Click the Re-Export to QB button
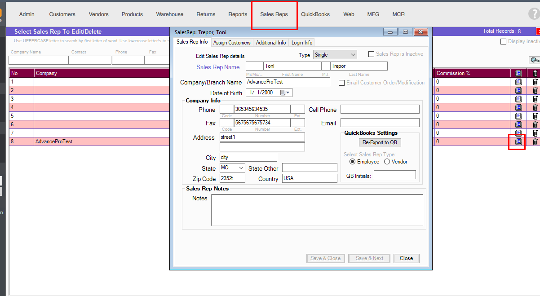This screenshot has width=540, height=296. pos(380,142)
